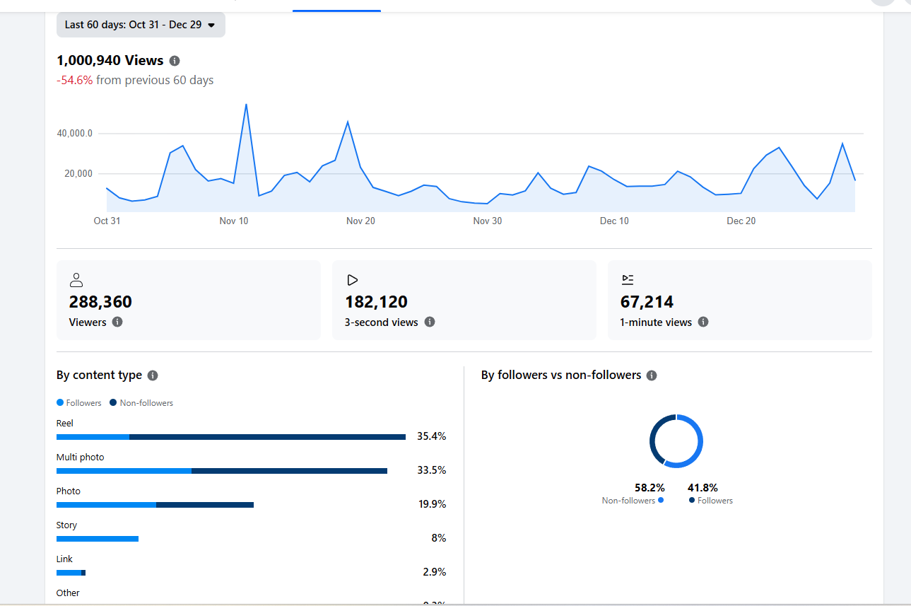Image resolution: width=911 pixels, height=606 pixels.
Task: Click the play icon above 3-second views
Action: (352, 280)
